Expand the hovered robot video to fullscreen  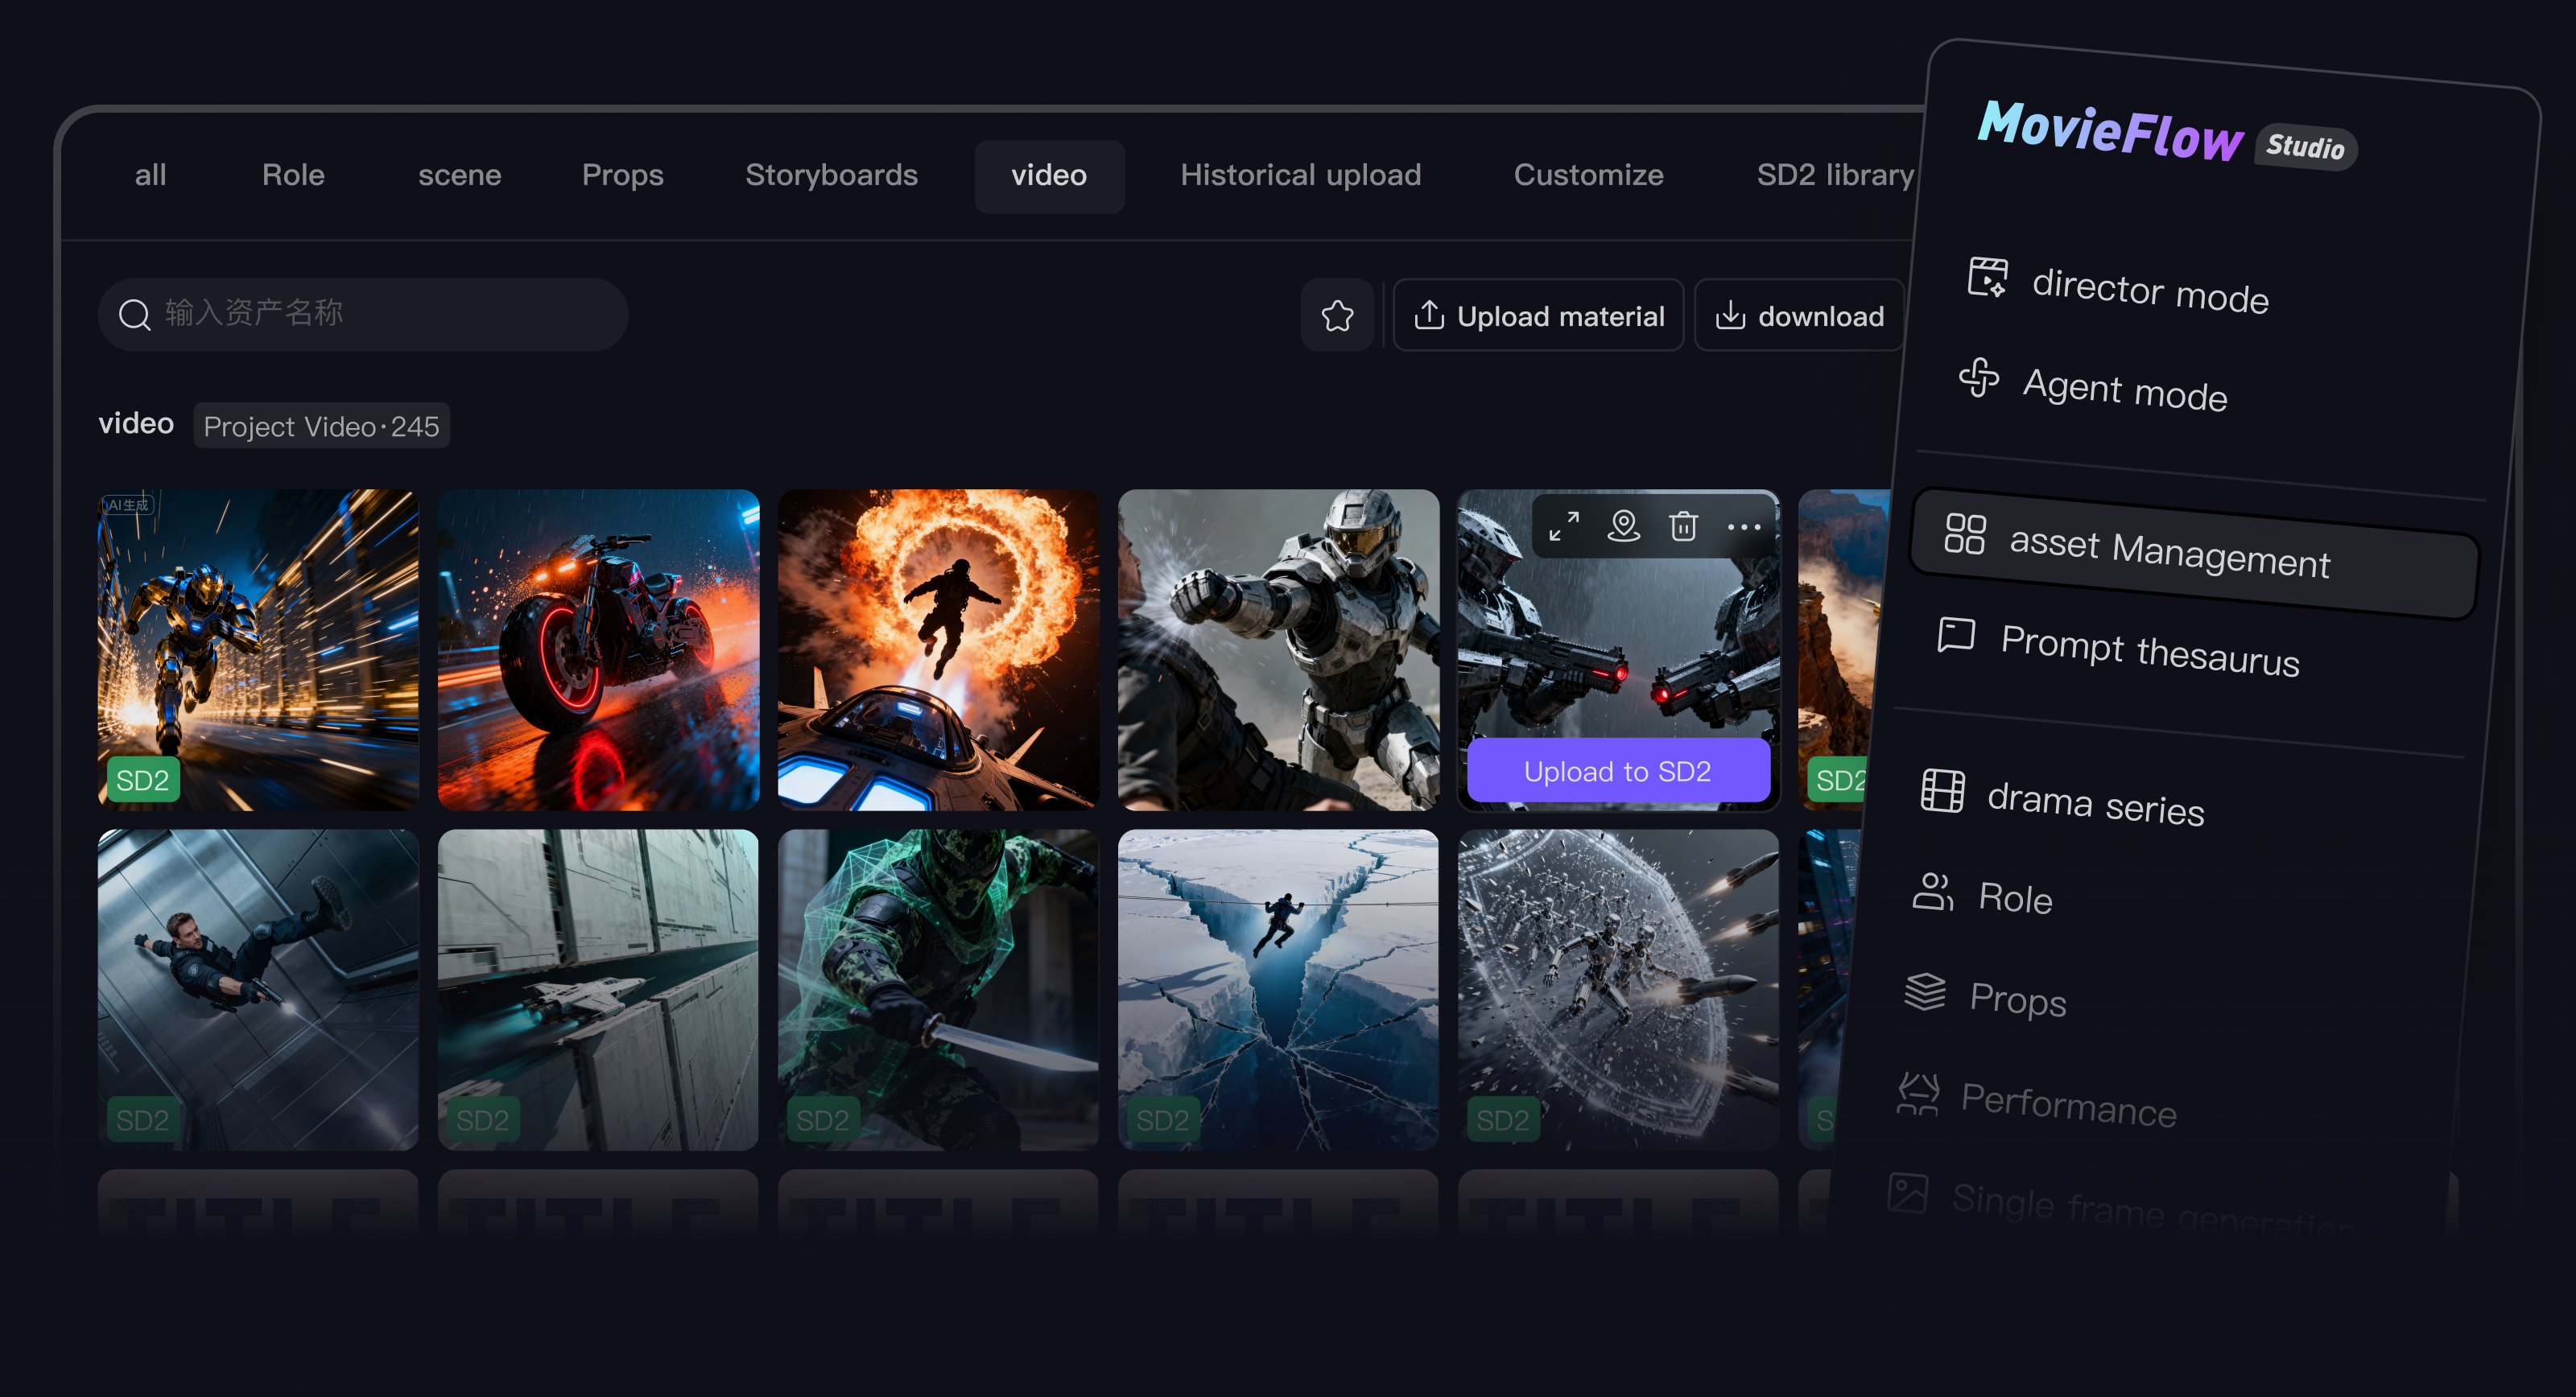(x=1564, y=526)
